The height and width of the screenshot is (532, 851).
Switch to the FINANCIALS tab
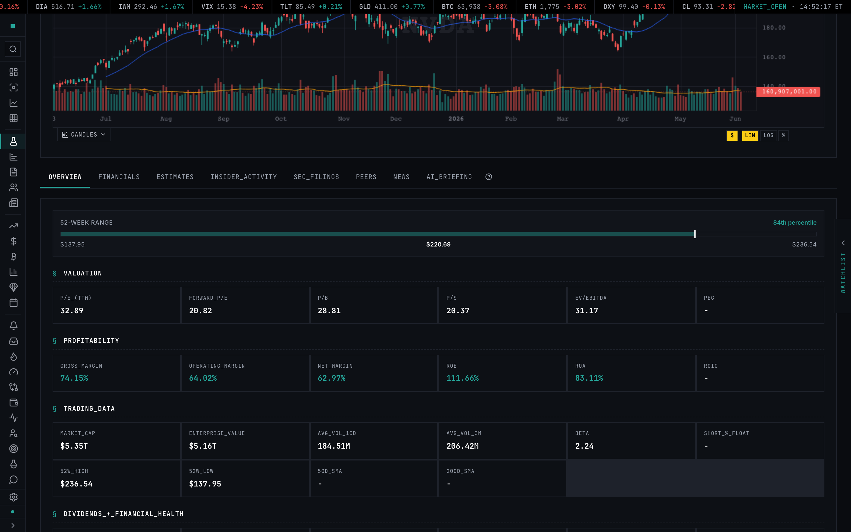(119, 177)
